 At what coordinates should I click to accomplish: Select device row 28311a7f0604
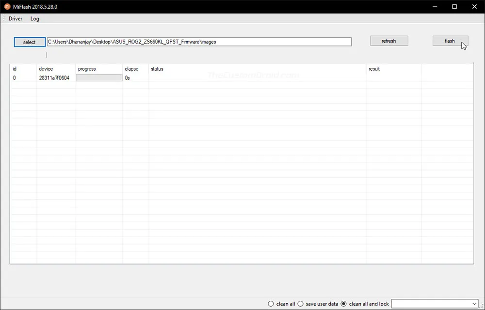[54, 78]
